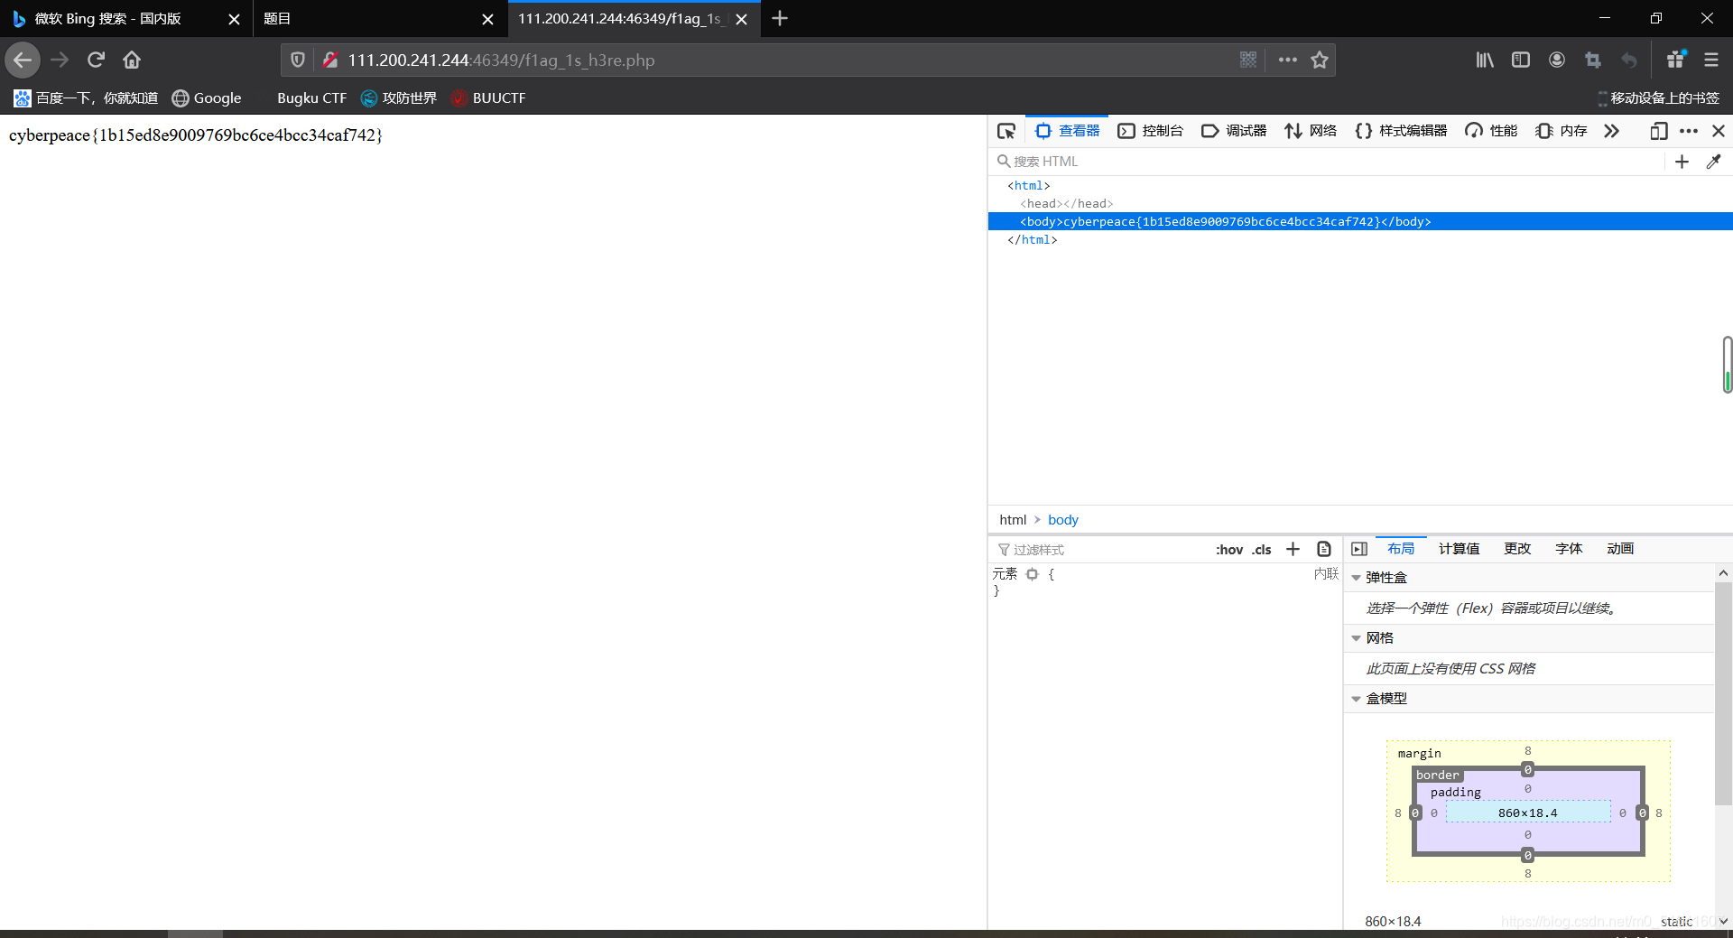Open 移动设备上的书签 folder

pyautogui.click(x=1658, y=98)
